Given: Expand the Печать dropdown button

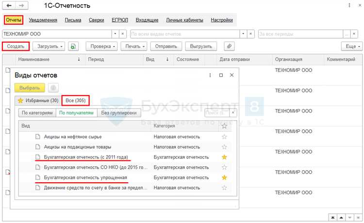Looking at the screenshot, I should coord(134,47).
